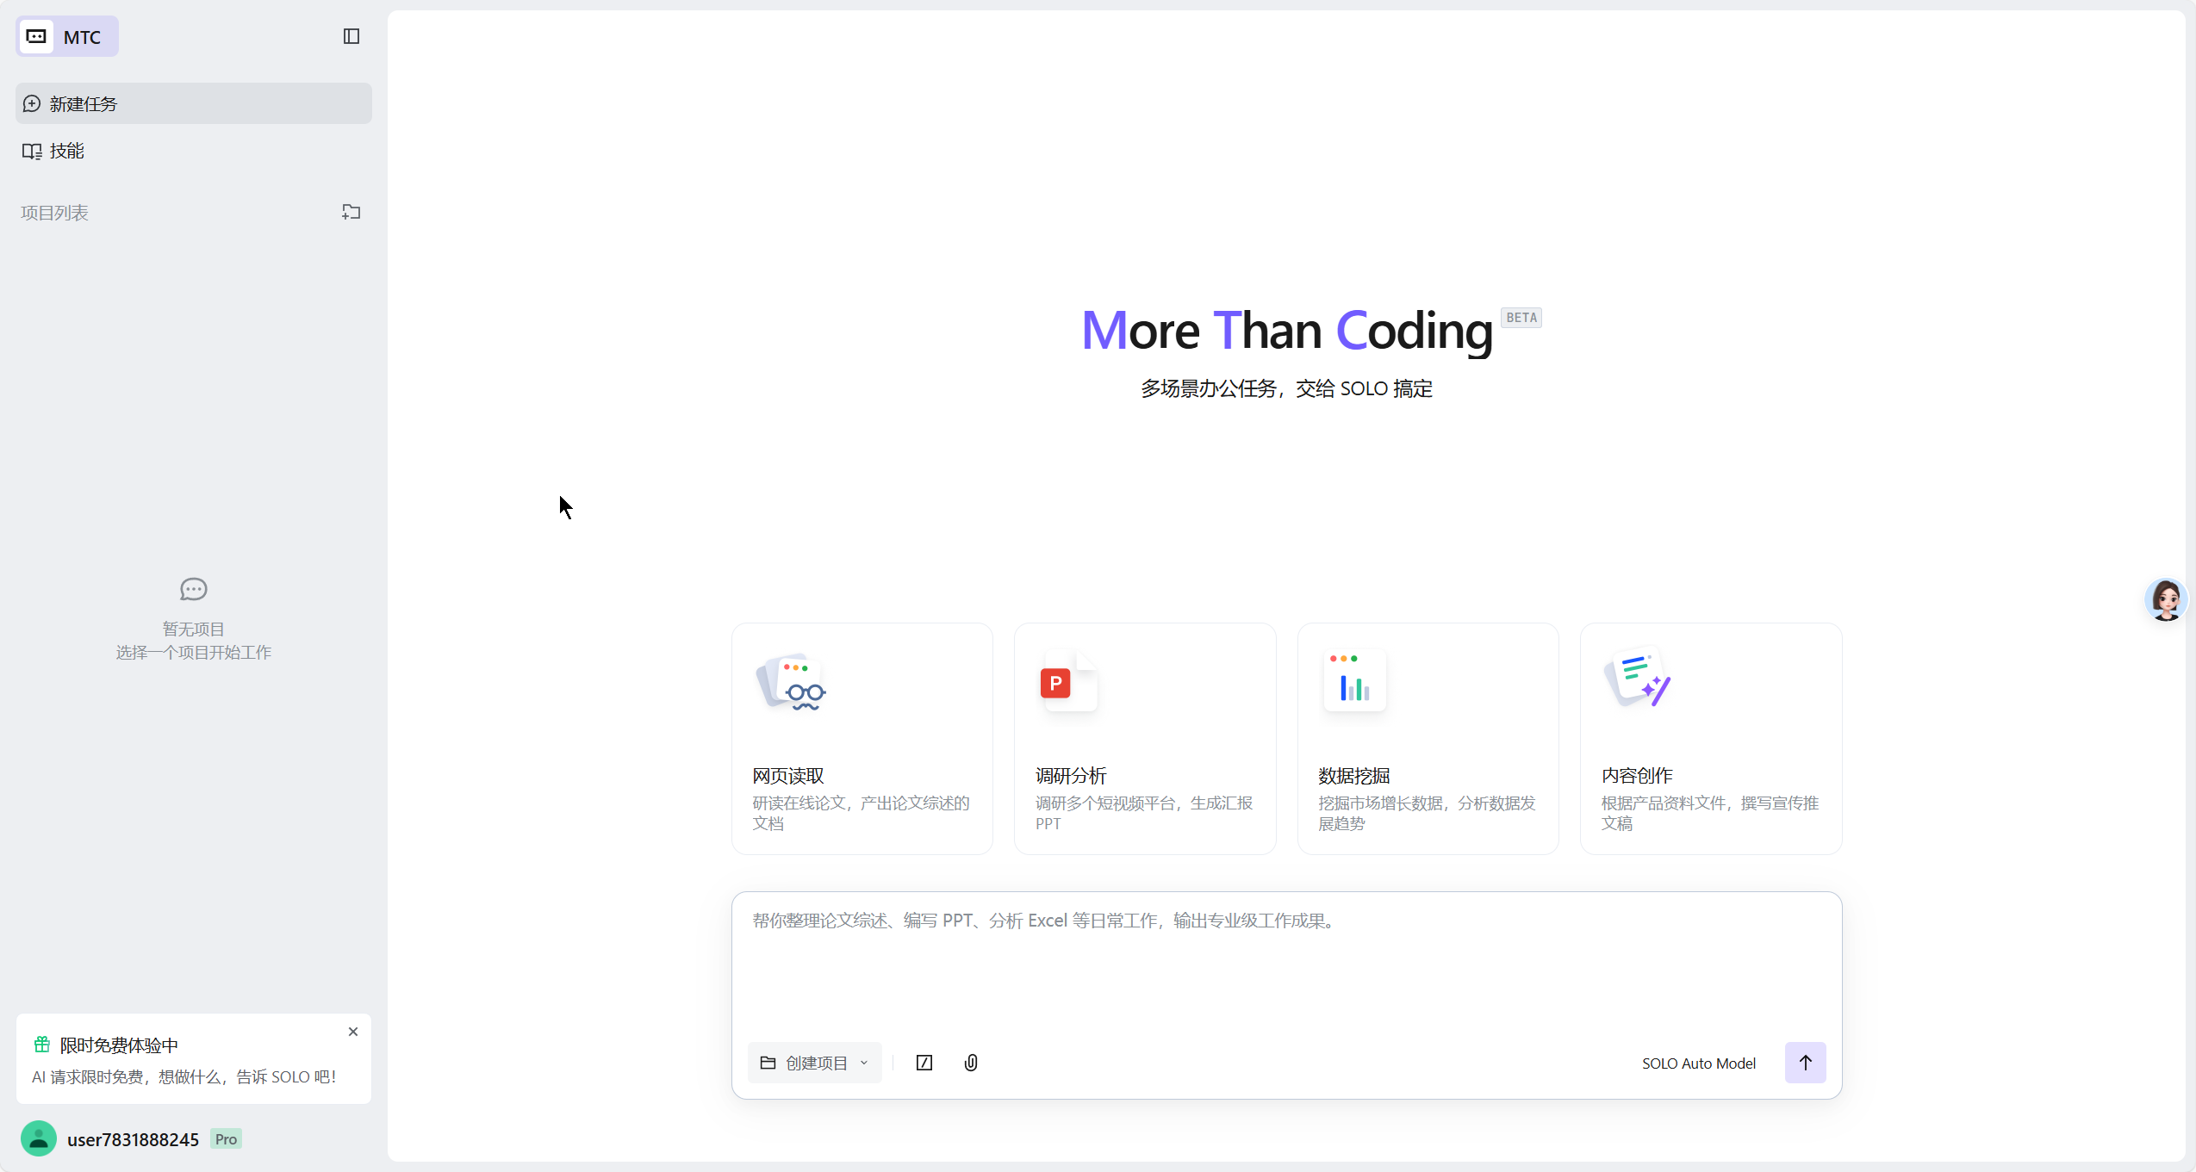Open the 技能 sidebar item
2196x1172 pixels.
[x=66, y=151]
